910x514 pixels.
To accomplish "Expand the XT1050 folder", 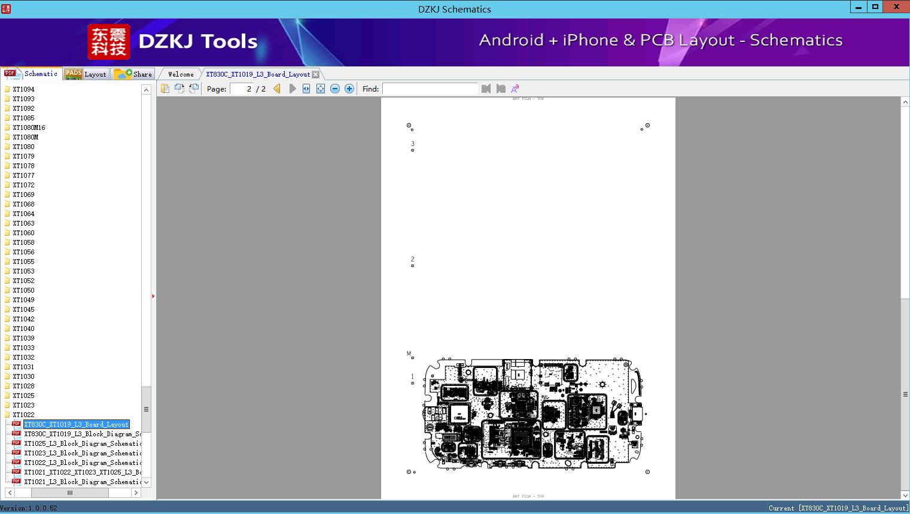I will [x=23, y=290].
